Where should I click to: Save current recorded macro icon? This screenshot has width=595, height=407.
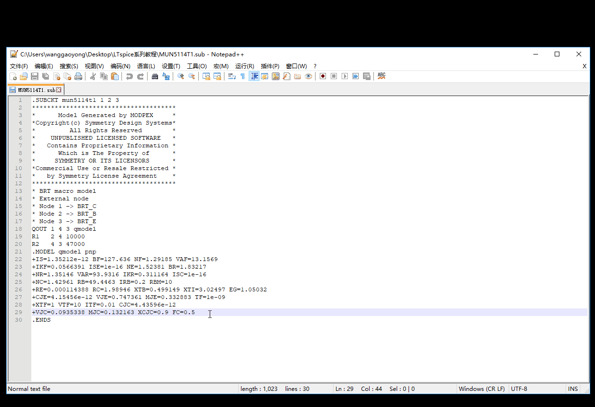[367, 76]
